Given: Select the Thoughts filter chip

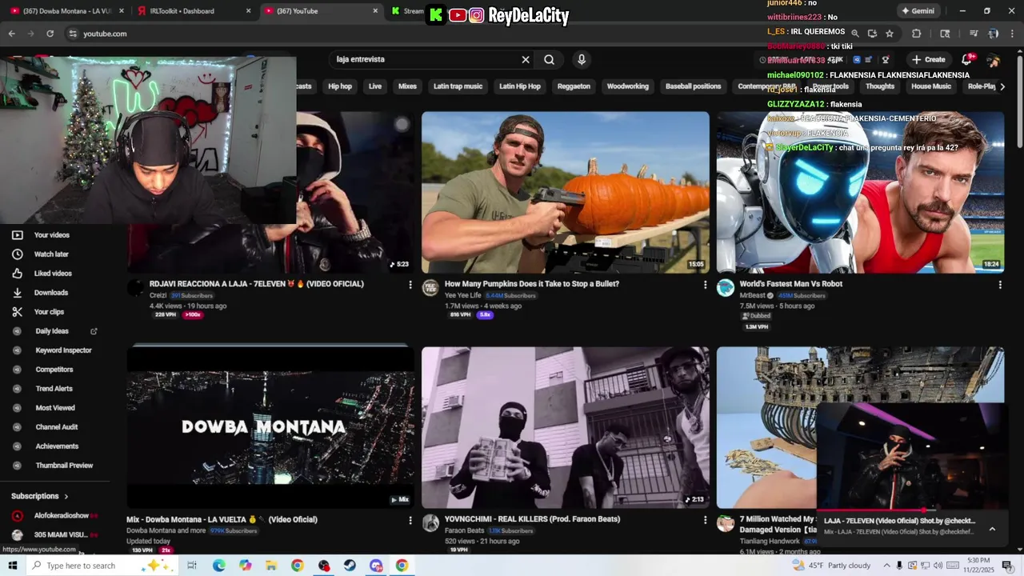Looking at the screenshot, I should tap(880, 86).
